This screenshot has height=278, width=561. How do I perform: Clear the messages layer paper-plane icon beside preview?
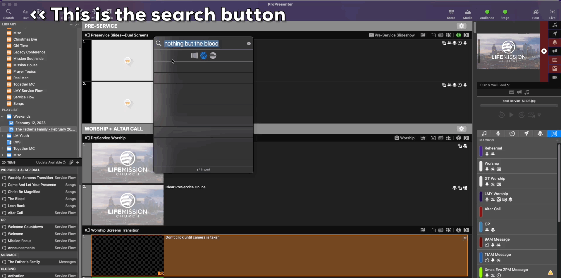(x=555, y=34)
